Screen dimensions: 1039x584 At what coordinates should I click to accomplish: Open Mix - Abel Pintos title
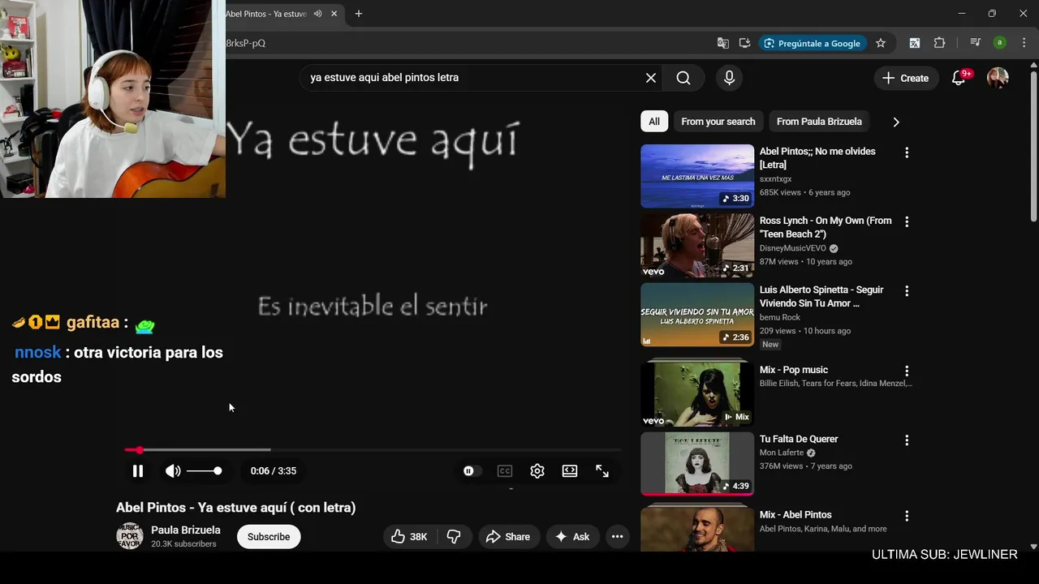795,514
